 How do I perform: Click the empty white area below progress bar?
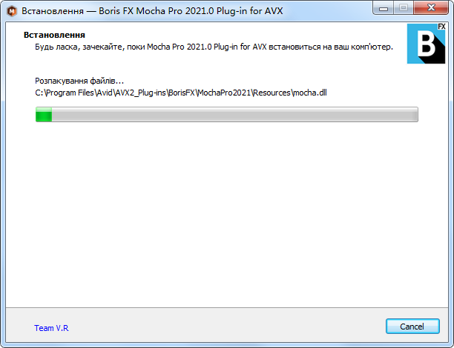click(227, 214)
